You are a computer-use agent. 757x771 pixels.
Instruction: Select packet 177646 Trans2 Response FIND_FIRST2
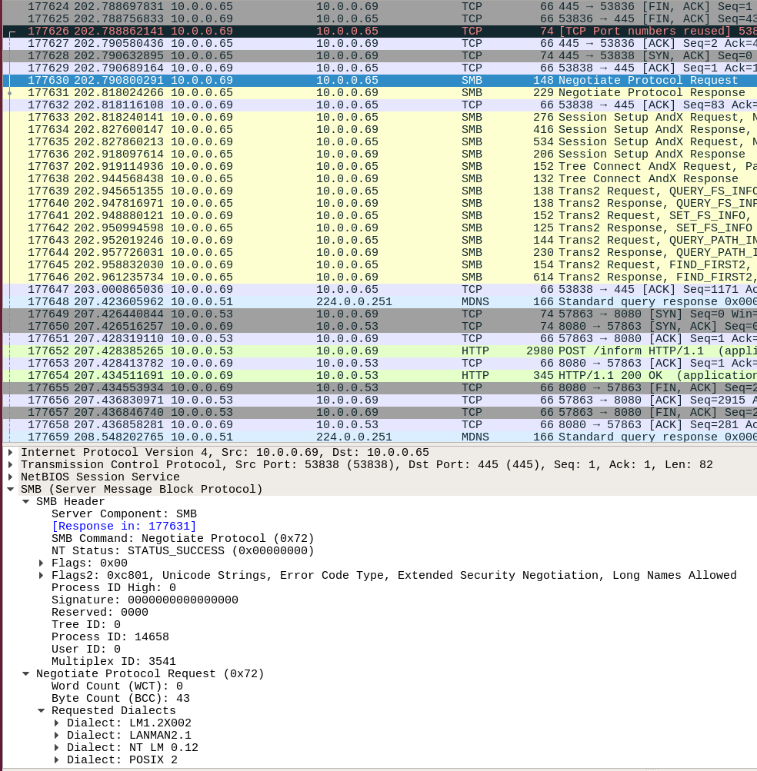pos(380,277)
